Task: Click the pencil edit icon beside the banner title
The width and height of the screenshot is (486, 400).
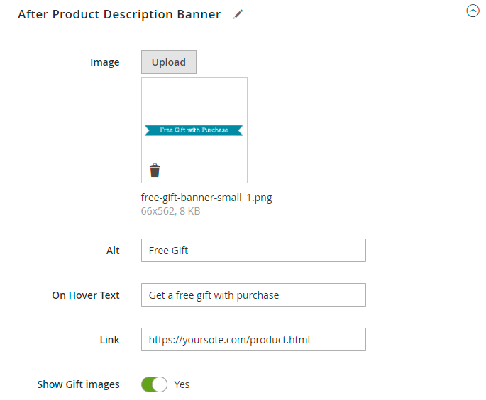Action: click(238, 14)
